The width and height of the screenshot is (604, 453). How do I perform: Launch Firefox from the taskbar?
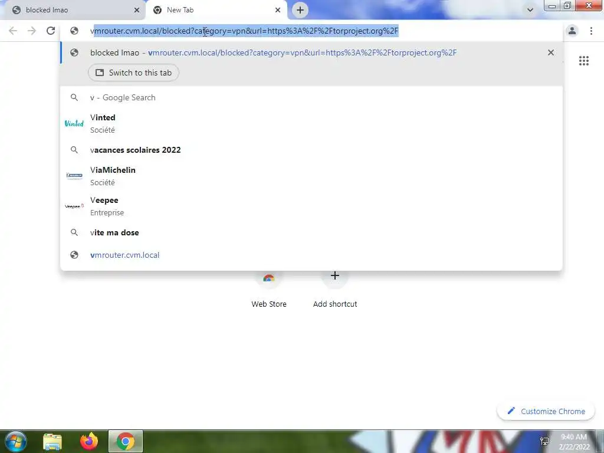(x=89, y=441)
